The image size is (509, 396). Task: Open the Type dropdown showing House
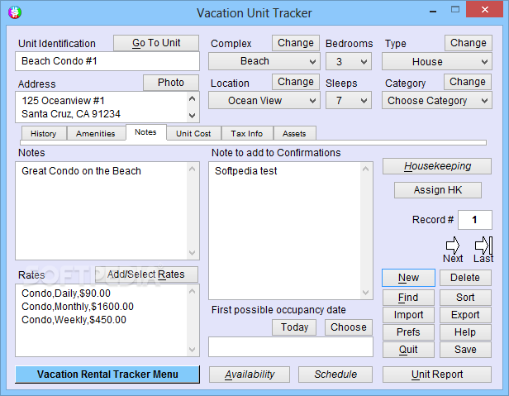click(437, 61)
